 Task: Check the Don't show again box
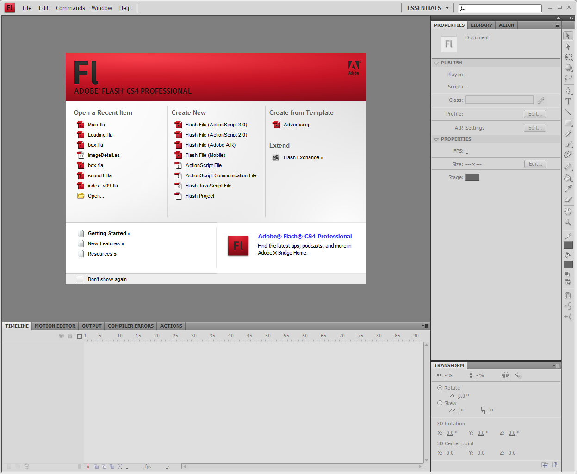[x=80, y=279]
